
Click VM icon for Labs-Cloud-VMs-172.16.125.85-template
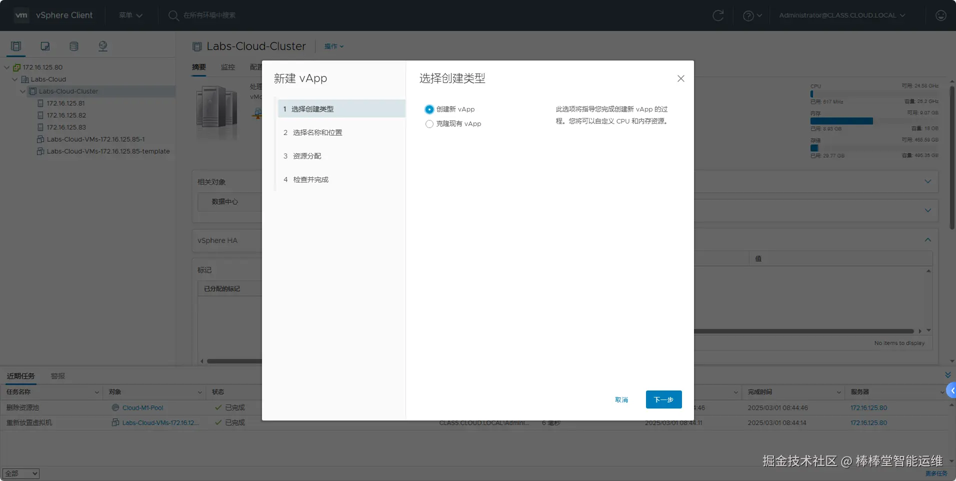pos(40,151)
